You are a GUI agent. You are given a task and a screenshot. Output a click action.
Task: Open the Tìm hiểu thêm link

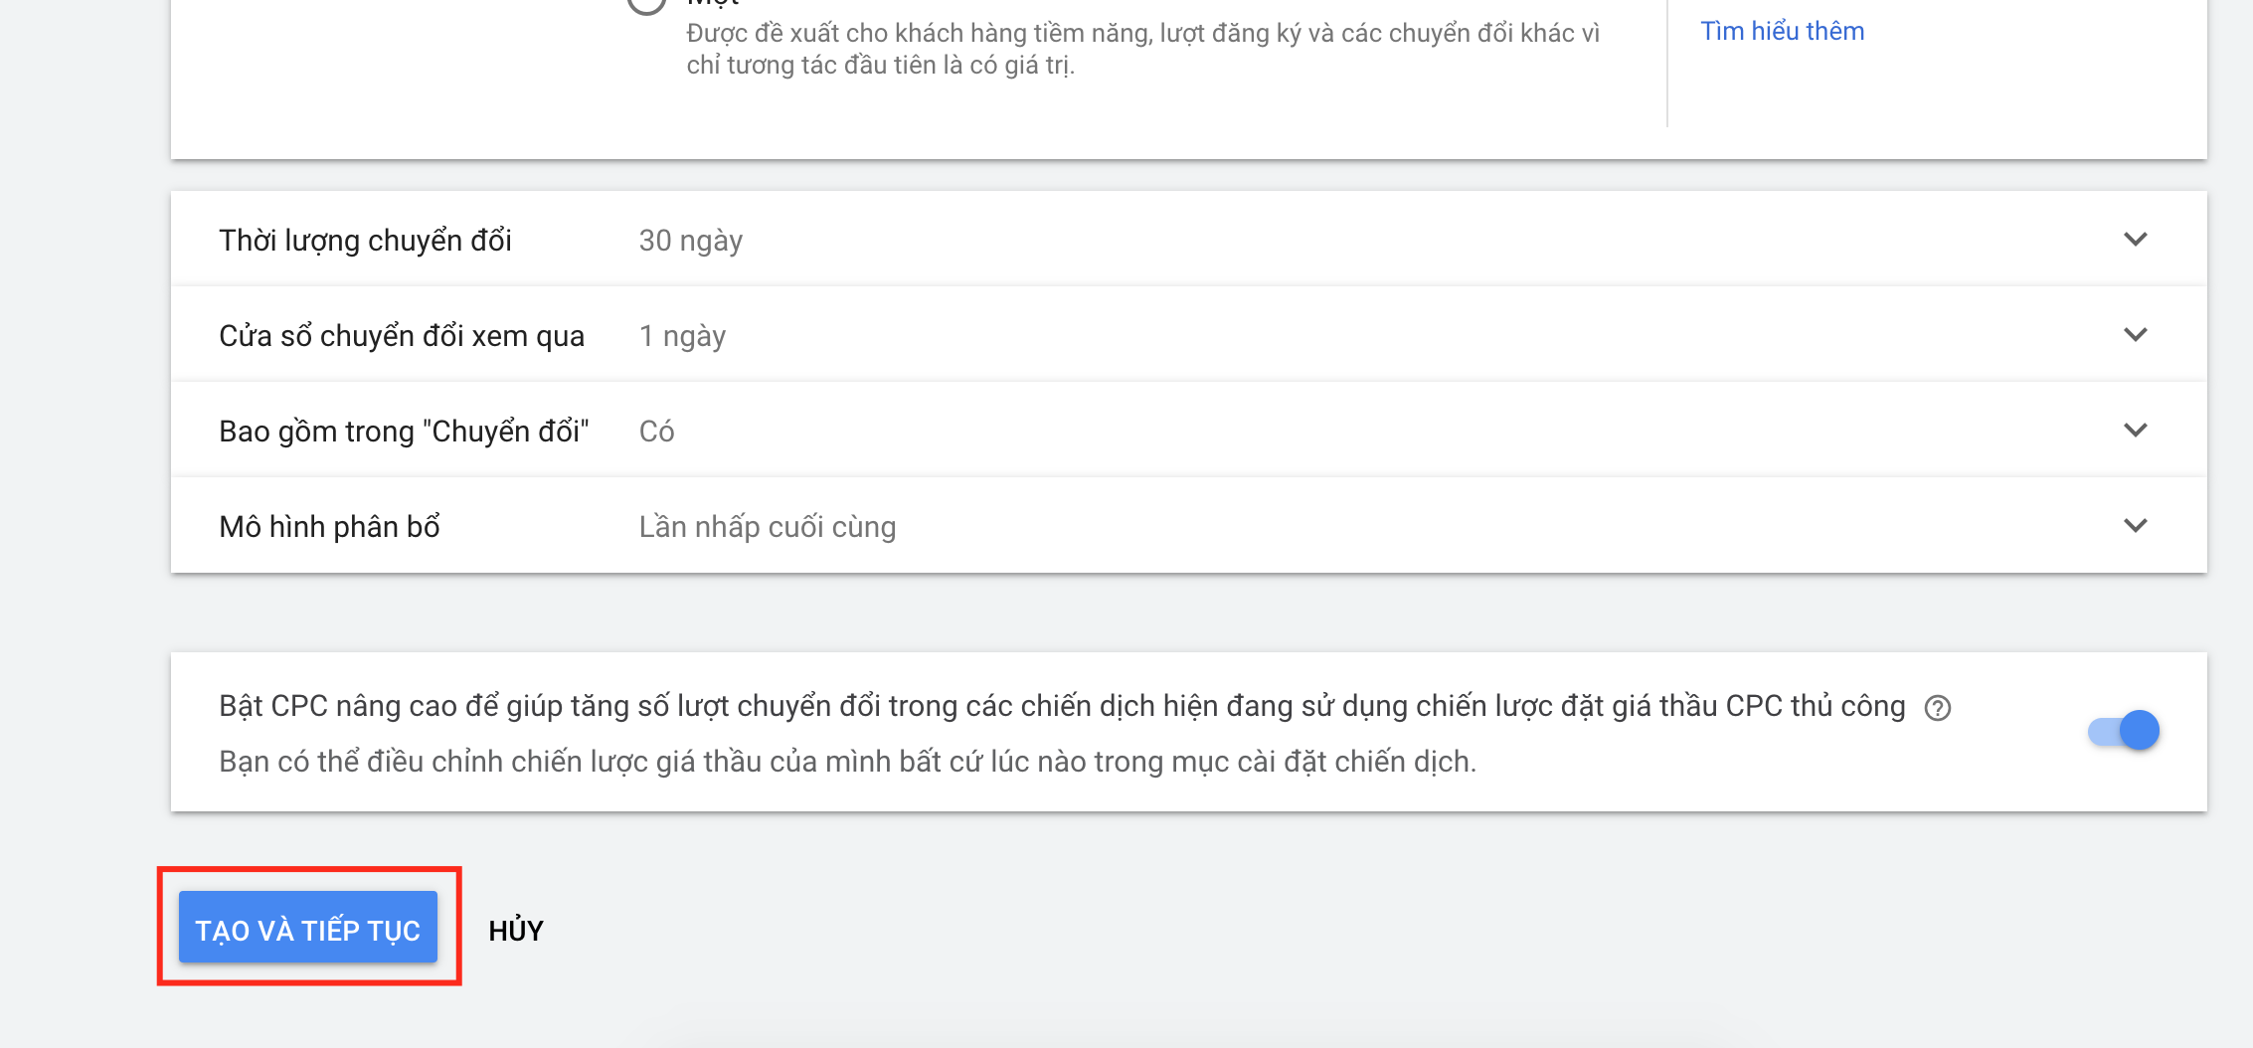click(x=1782, y=31)
